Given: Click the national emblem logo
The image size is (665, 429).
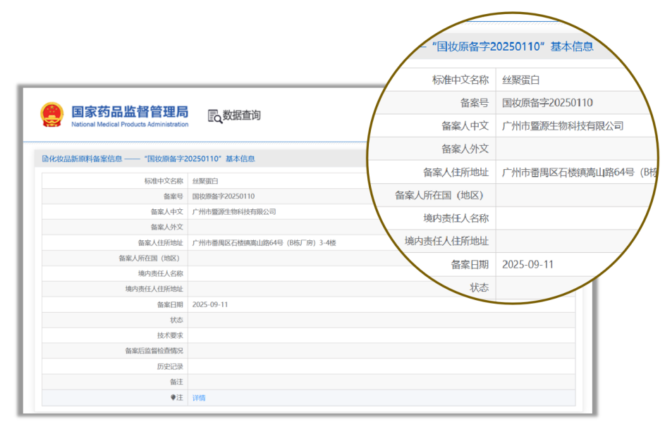Looking at the screenshot, I should 51,115.
